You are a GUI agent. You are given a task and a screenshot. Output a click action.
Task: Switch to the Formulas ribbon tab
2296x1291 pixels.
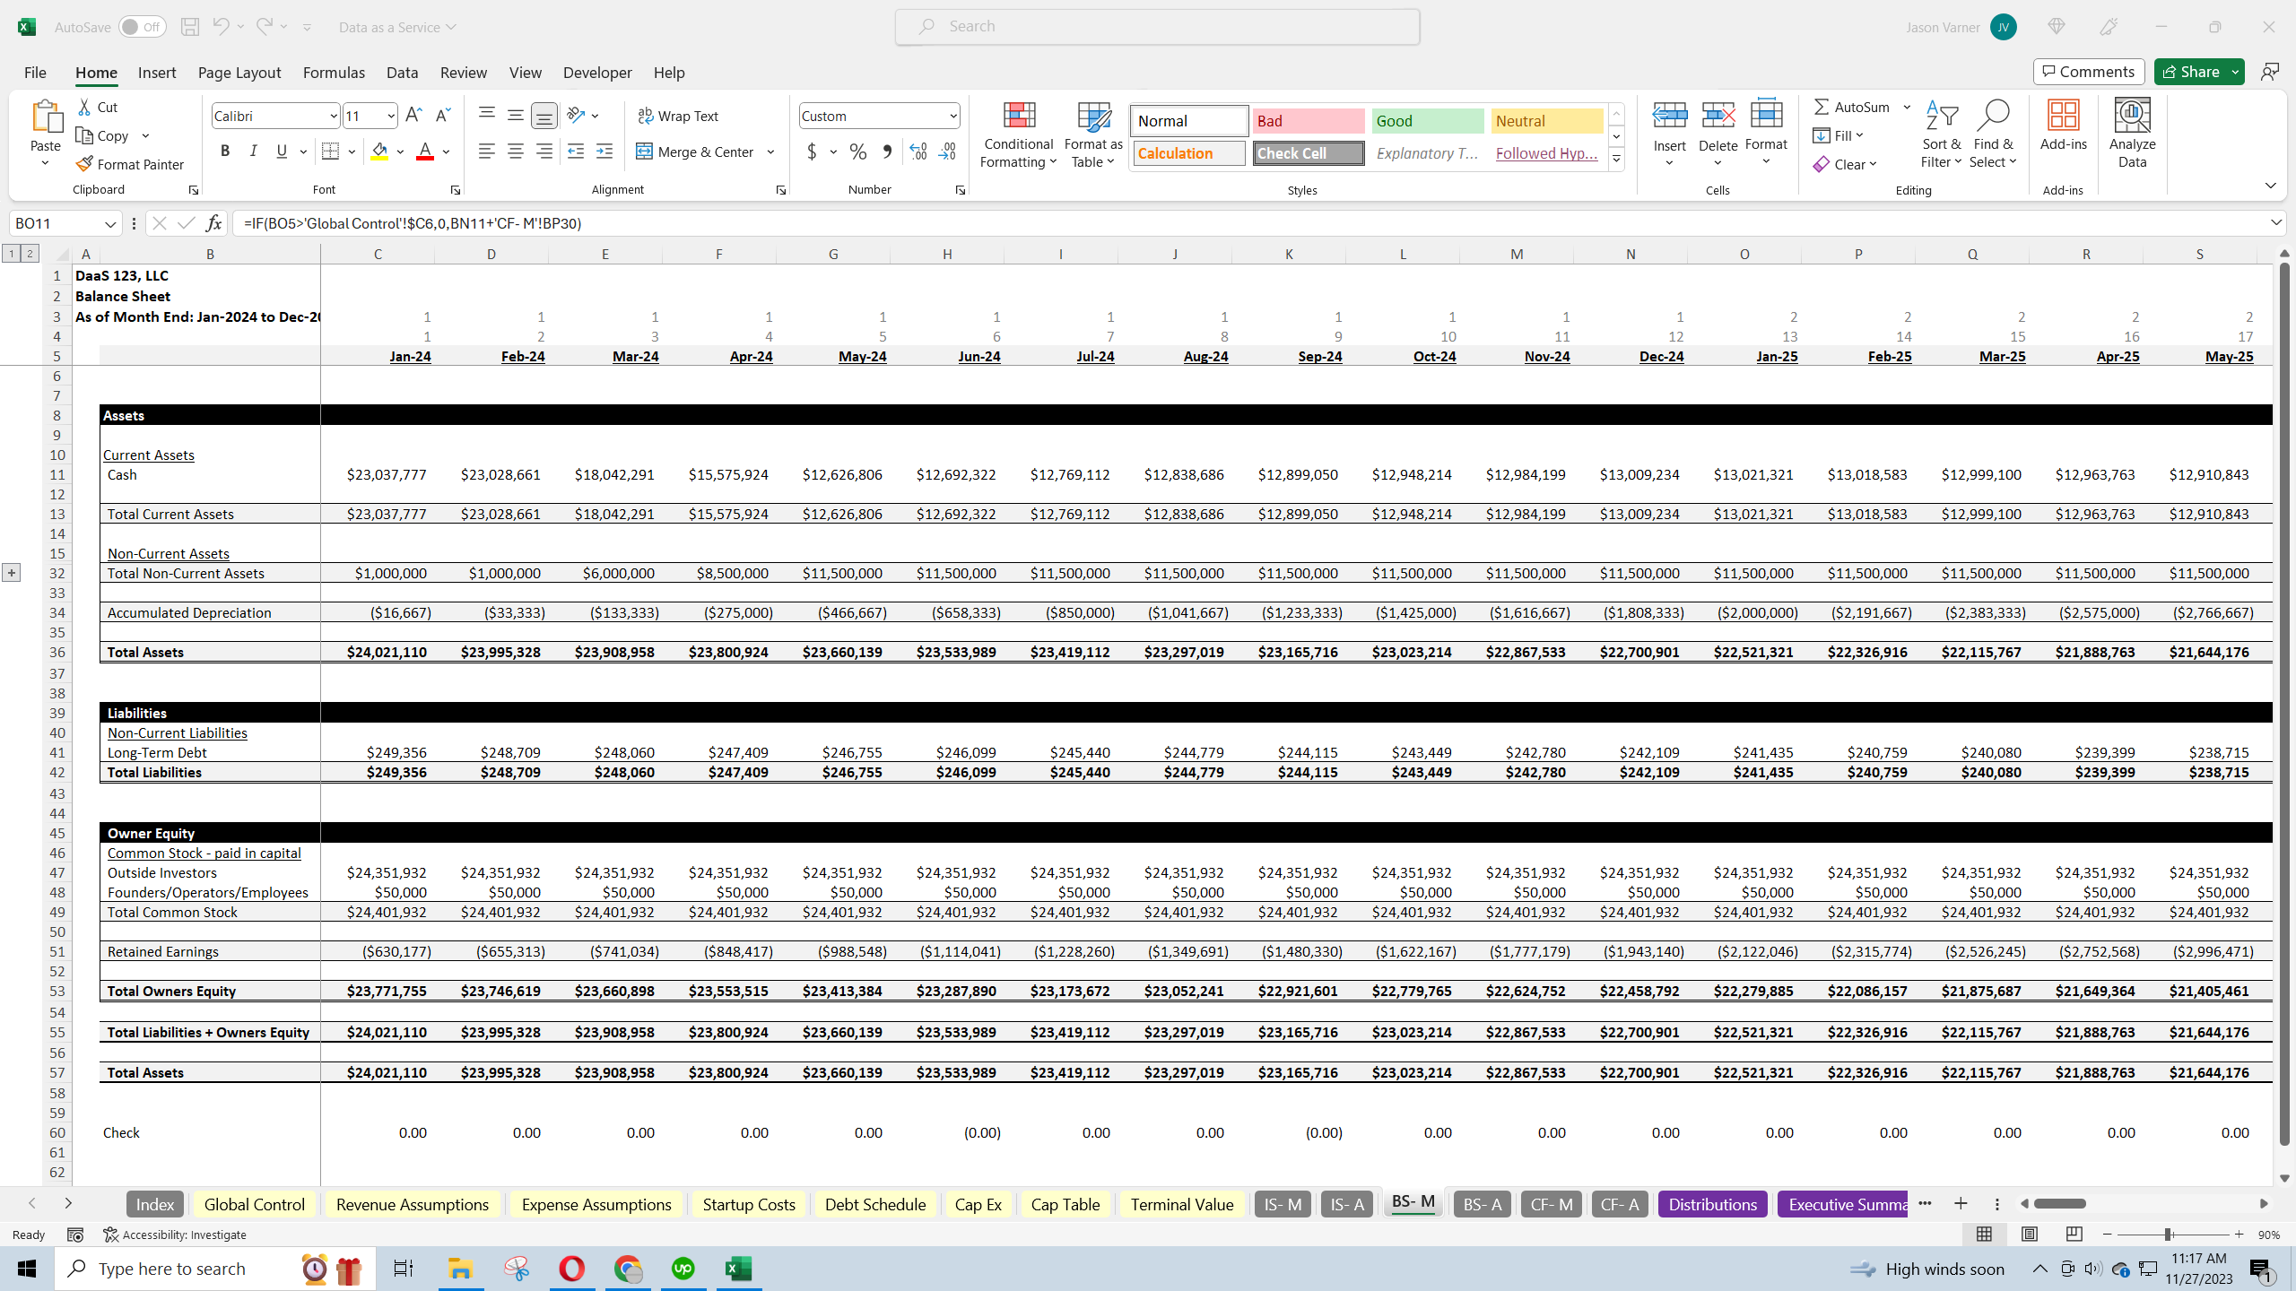coord(333,73)
